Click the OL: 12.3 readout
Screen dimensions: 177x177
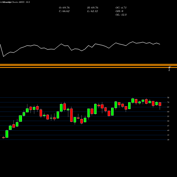point(121,15)
